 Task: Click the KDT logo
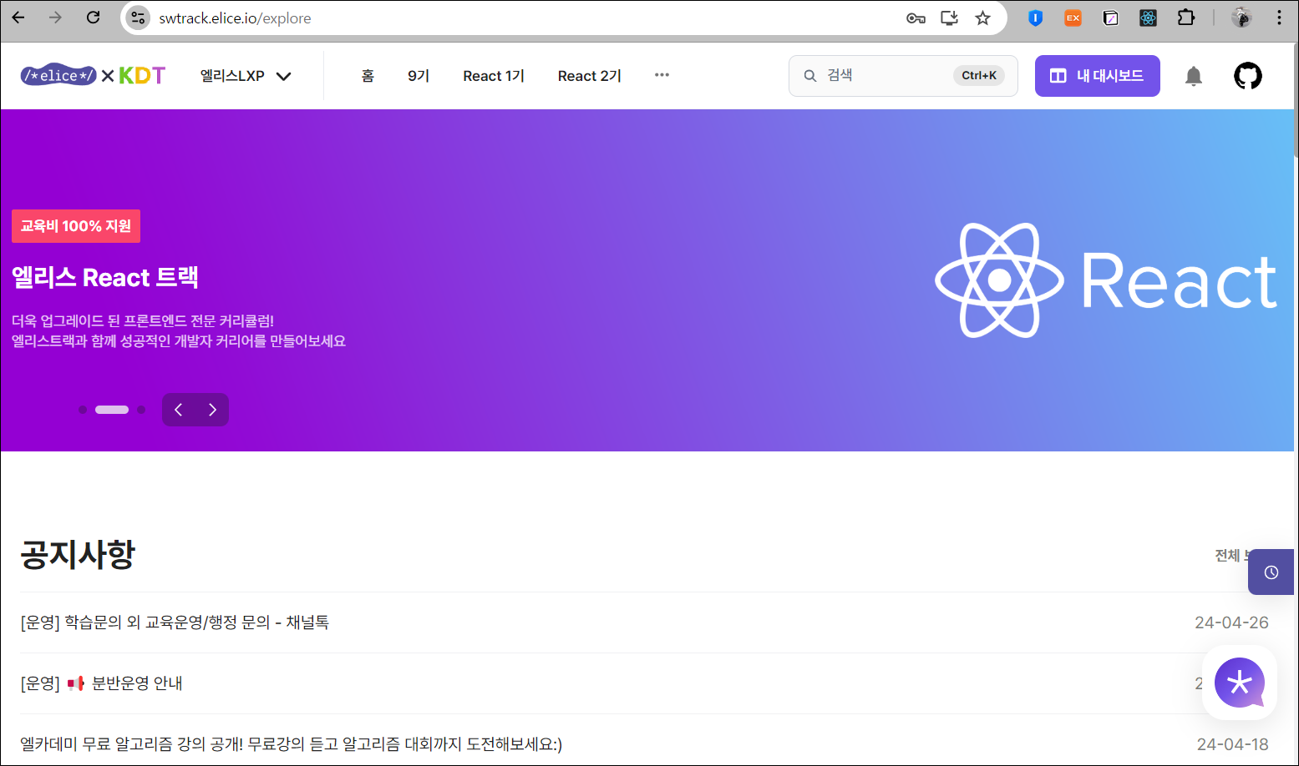coord(142,75)
